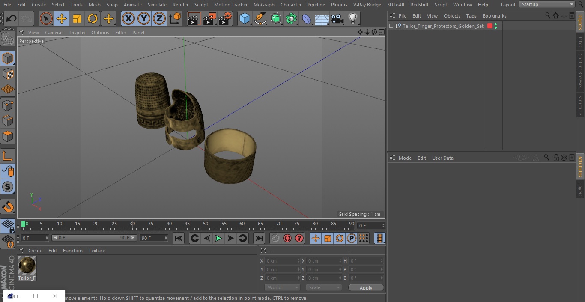This screenshot has width=585, height=302.
Task: Switch to Texture mode
Action: [8, 74]
